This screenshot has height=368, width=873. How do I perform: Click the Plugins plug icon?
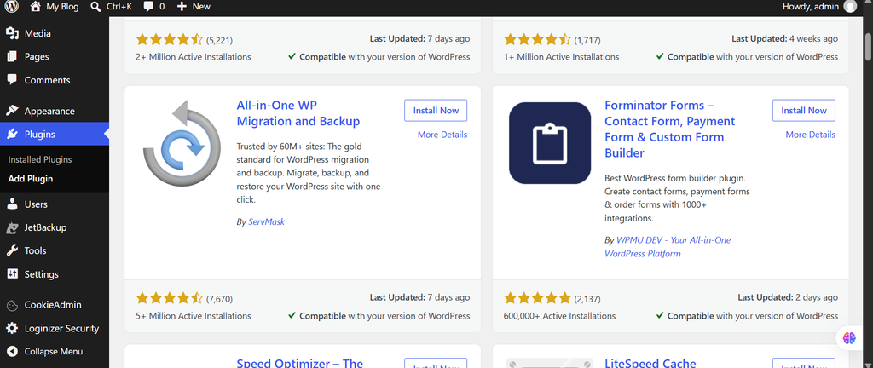pyautogui.click(x=12, y=134)
